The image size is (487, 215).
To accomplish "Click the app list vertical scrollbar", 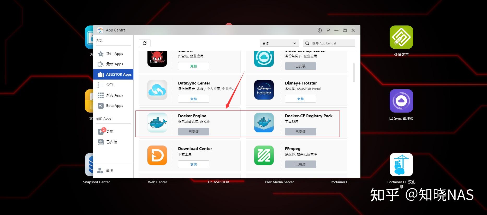I will [x=354, y=73].
